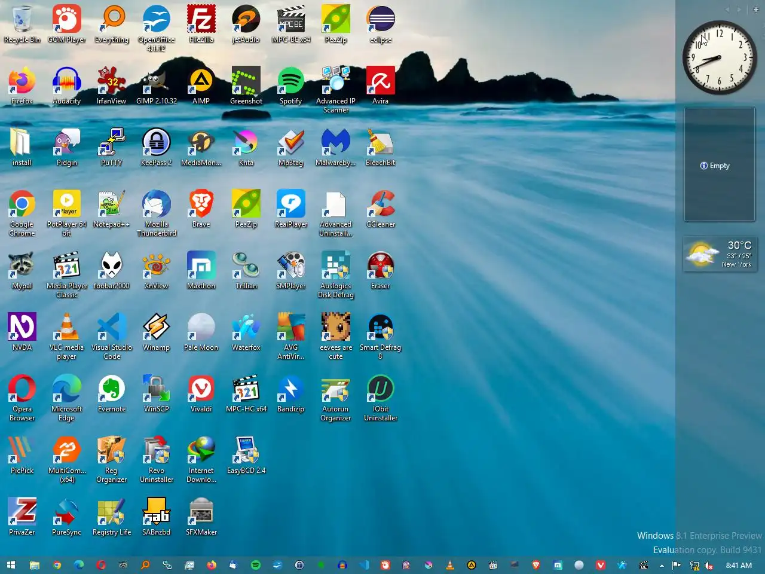This screenshot has width=765, height=574.
Task: Open the PicPick desktop shortcut
Action: (x=22, y=456)
